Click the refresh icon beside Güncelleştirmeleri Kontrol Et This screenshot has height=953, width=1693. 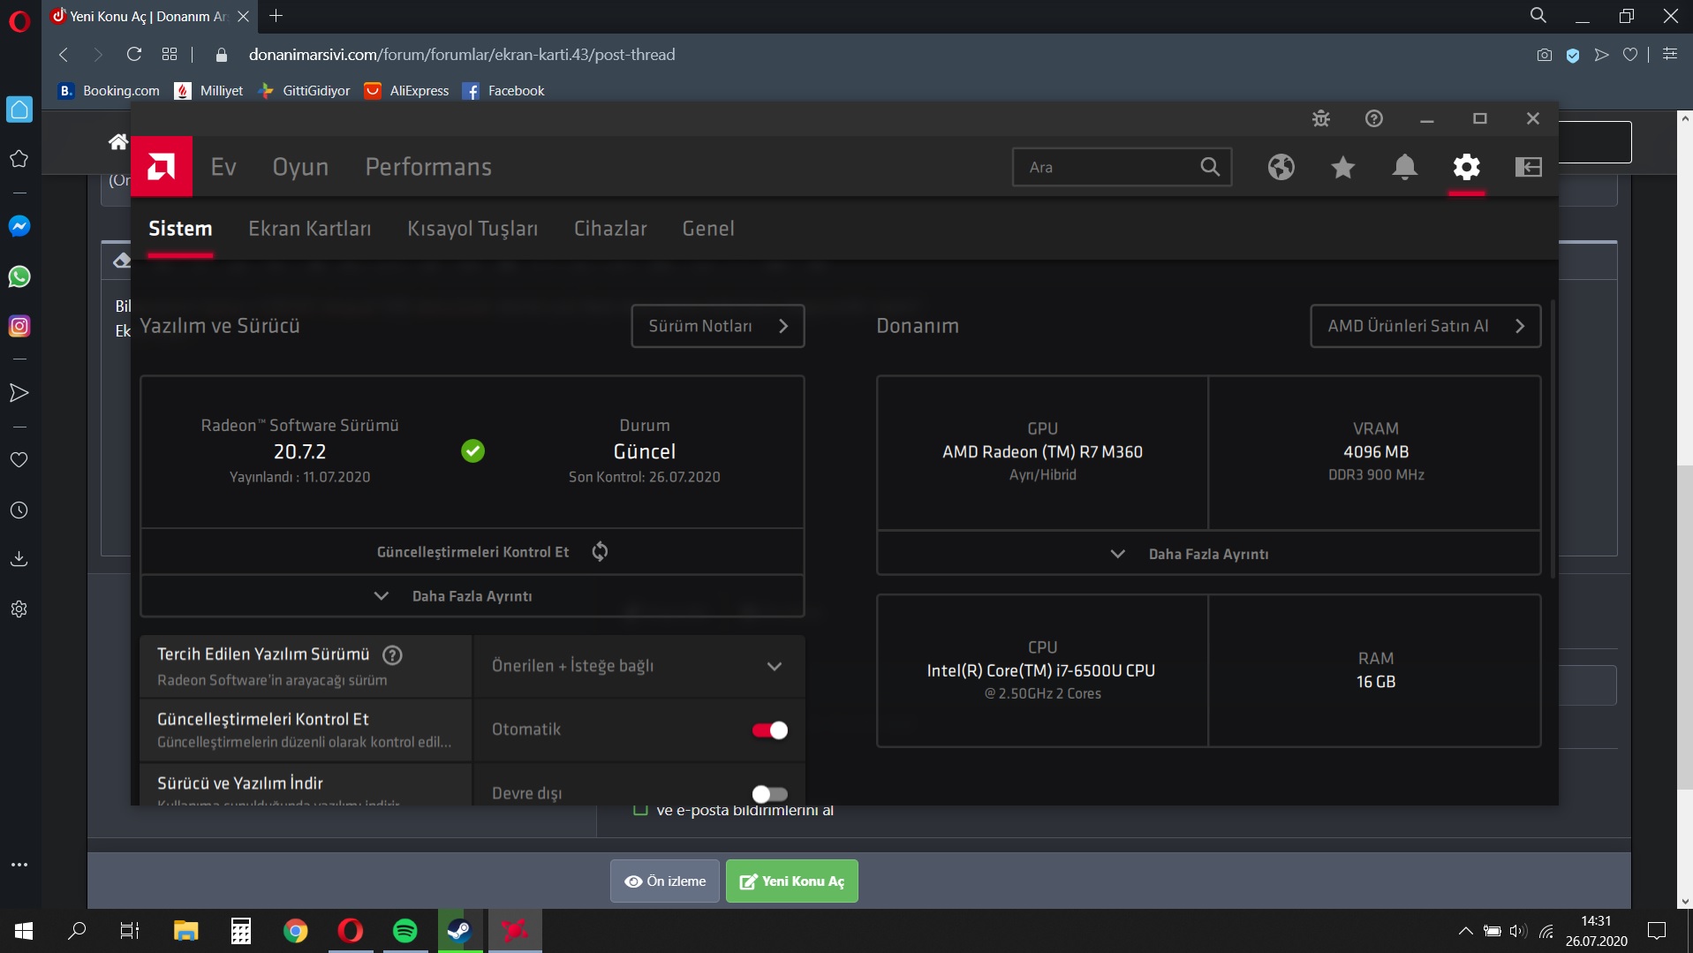pyautogui.click(x=600, y=552)
